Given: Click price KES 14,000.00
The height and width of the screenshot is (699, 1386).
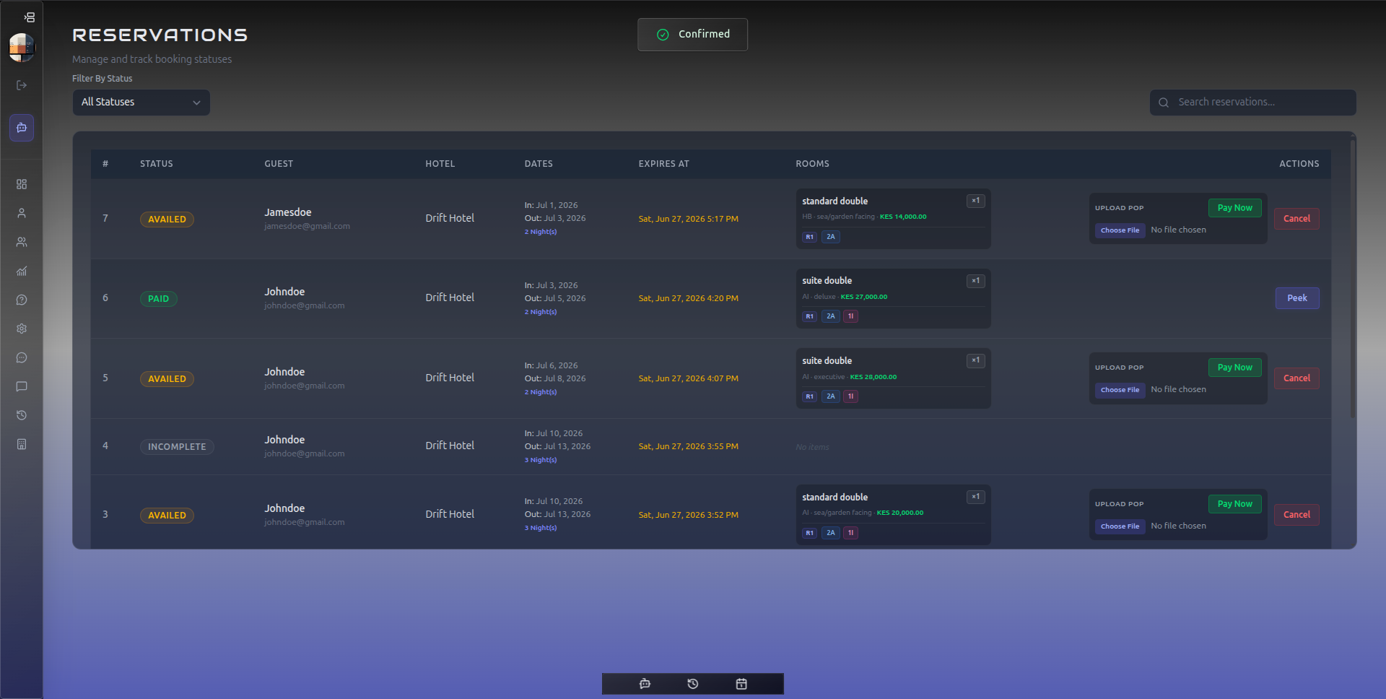Looking at the screenshot, I should pyautogui.click(x=903, y=217).
